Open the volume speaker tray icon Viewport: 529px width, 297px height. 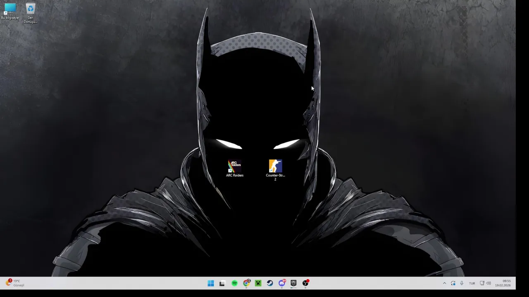(488, 283)
